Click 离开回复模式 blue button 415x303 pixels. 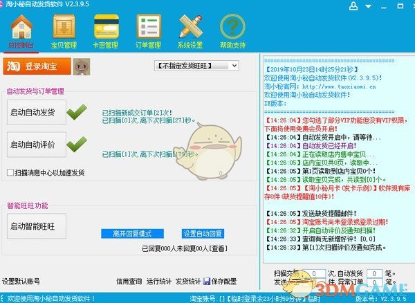[132, 234]
